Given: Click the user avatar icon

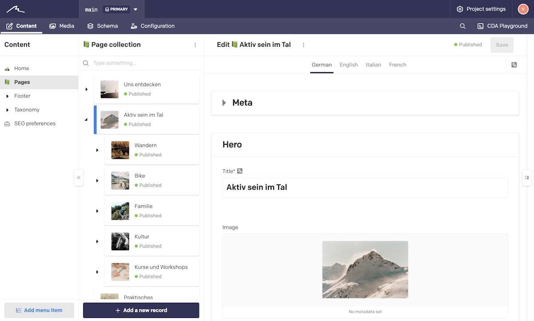Looking at the screenshot, I should point(523,9).
